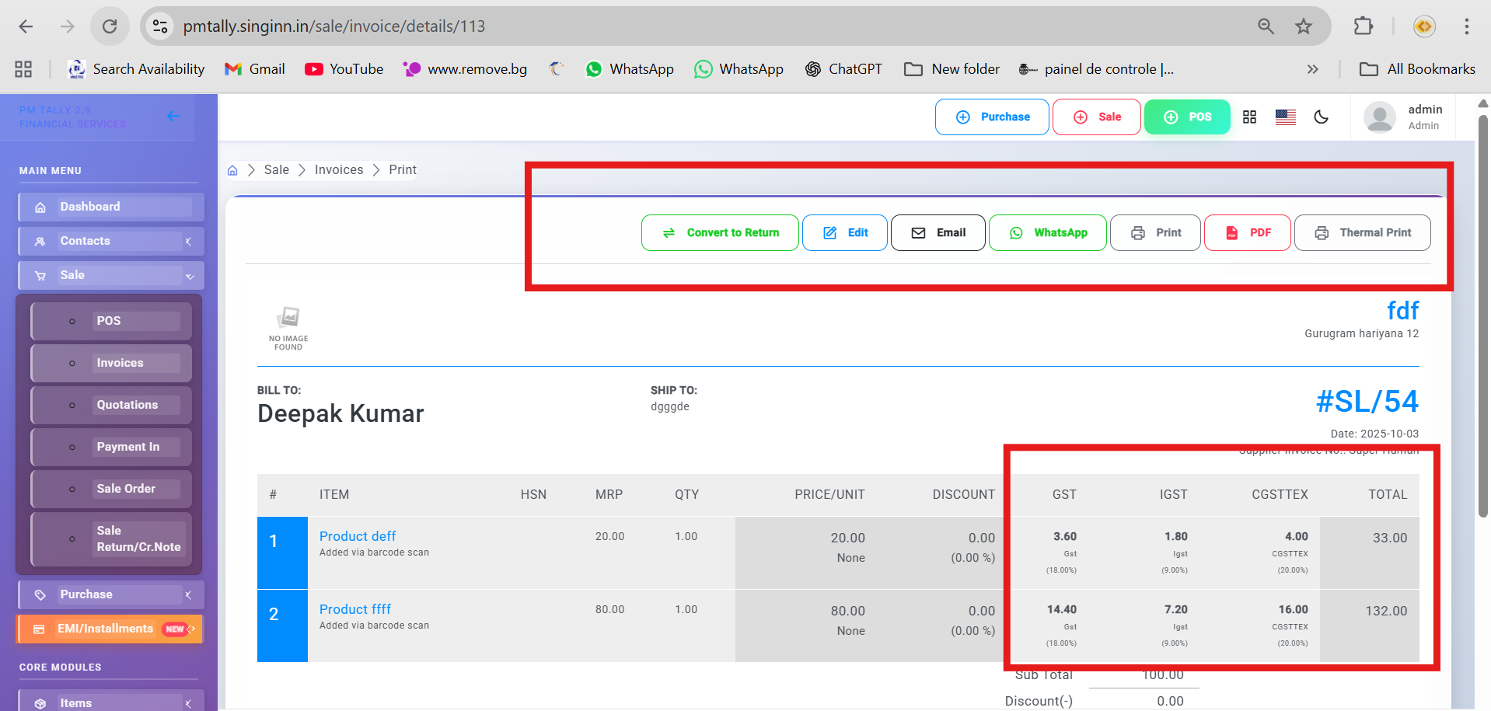Image resolution: width=1491 pixels, height=711 pixels.
Task: Reload the page
Action: point(110,26)
